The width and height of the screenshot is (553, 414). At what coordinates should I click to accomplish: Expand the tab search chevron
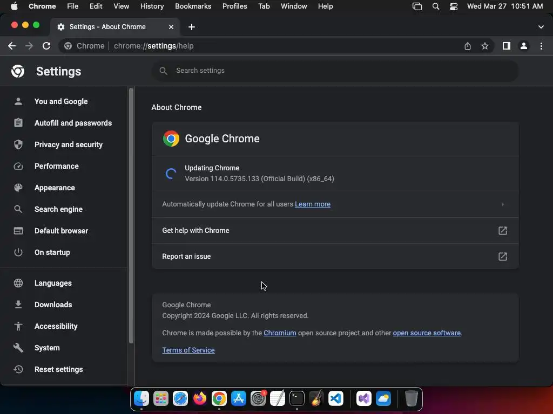541,27
